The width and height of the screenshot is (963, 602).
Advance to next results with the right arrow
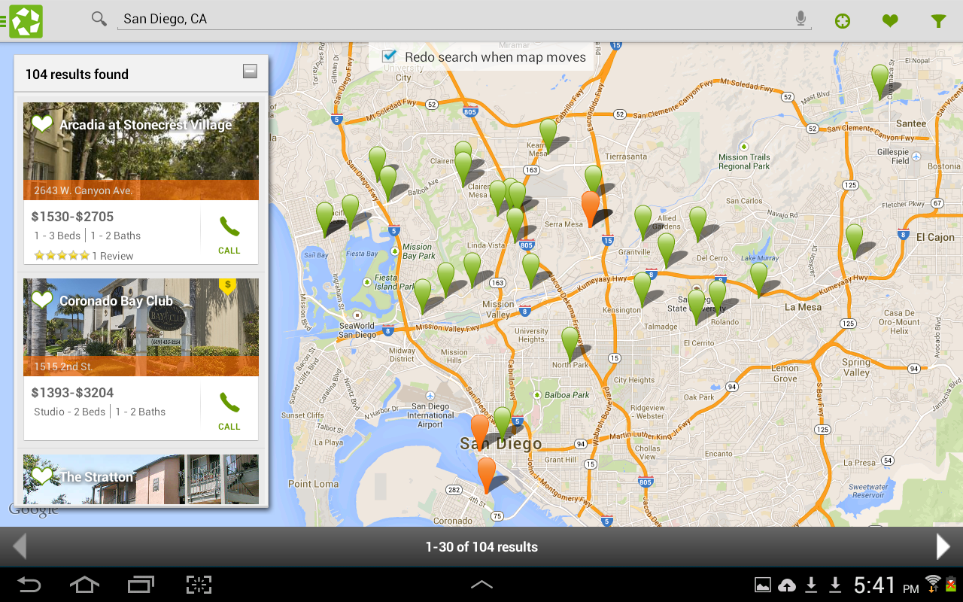[x=943, y=546]
